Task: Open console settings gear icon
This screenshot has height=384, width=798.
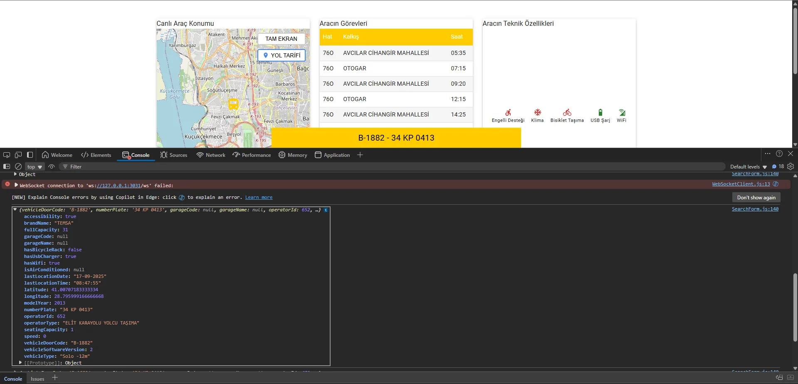Action: 791,166
